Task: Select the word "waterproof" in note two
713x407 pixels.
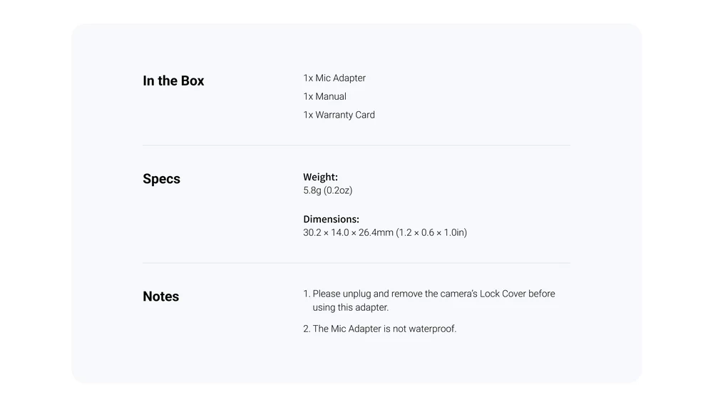Action: tap(431, 329)
